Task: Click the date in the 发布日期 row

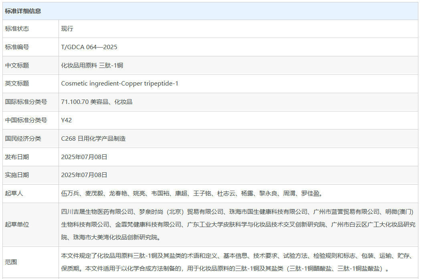Action: [x=84, y=157]
